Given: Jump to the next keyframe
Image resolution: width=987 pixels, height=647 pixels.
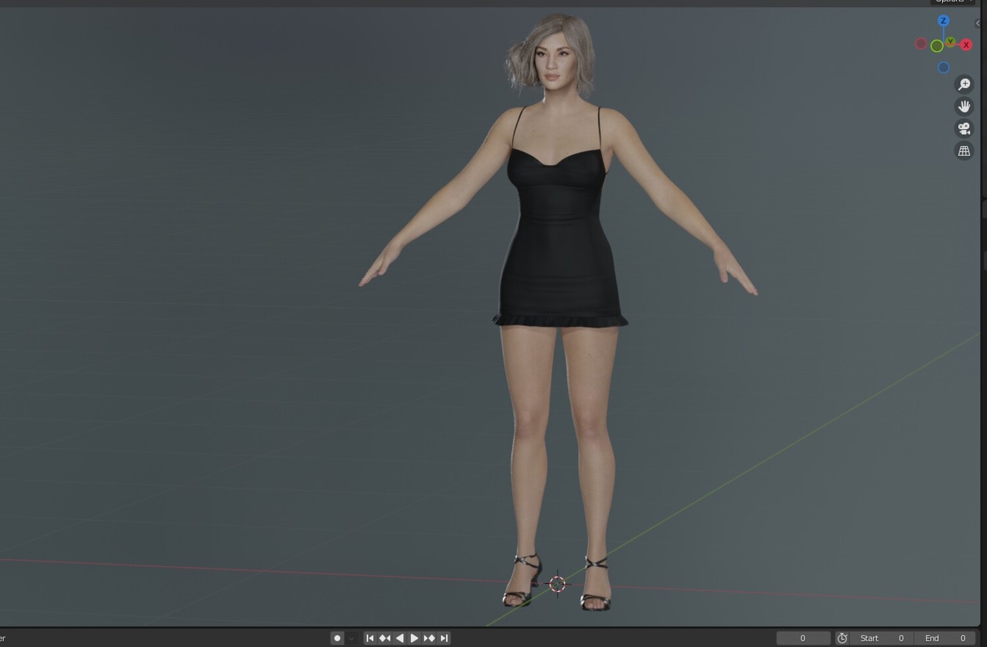Looking at the screenshot, I should tap(429, 638).
